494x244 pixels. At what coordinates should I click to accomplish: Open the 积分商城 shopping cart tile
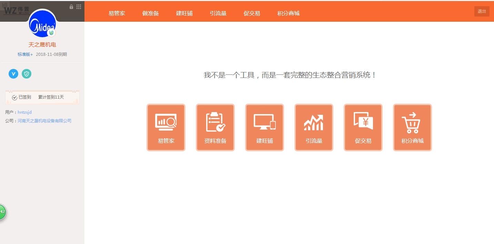(x=412, y=127)
